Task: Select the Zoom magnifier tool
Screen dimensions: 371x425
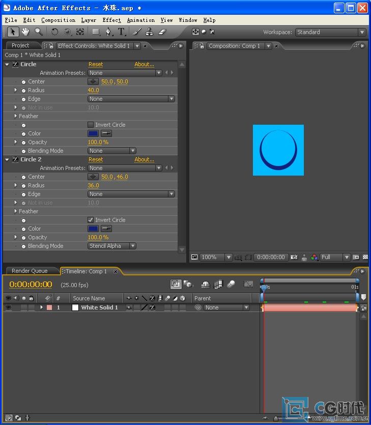Action: 39,32
